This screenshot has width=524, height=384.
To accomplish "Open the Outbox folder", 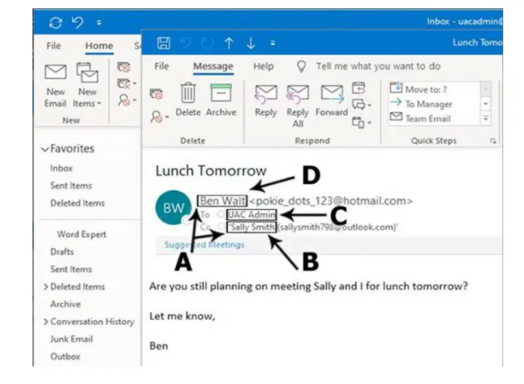I will tap(65, 356).
